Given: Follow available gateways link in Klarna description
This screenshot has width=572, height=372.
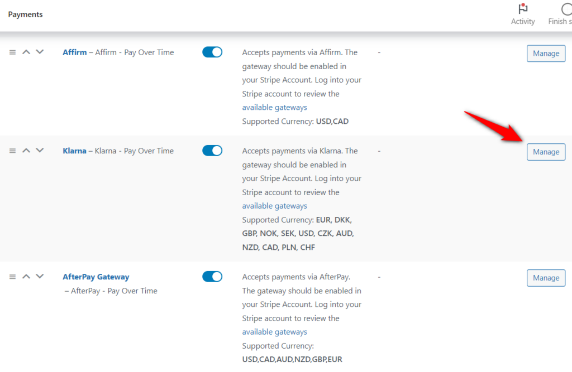Looking at the screenshot, I should point(274,206).
